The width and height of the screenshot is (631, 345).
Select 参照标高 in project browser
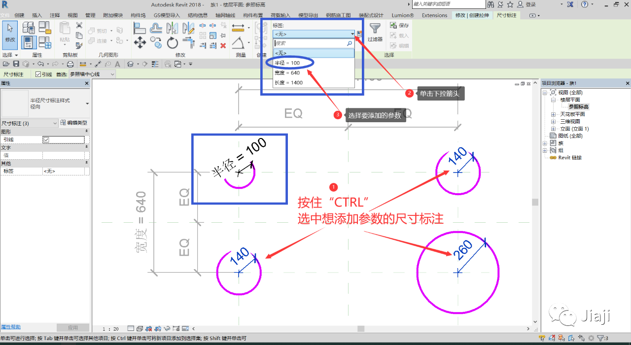pos(579,107)
